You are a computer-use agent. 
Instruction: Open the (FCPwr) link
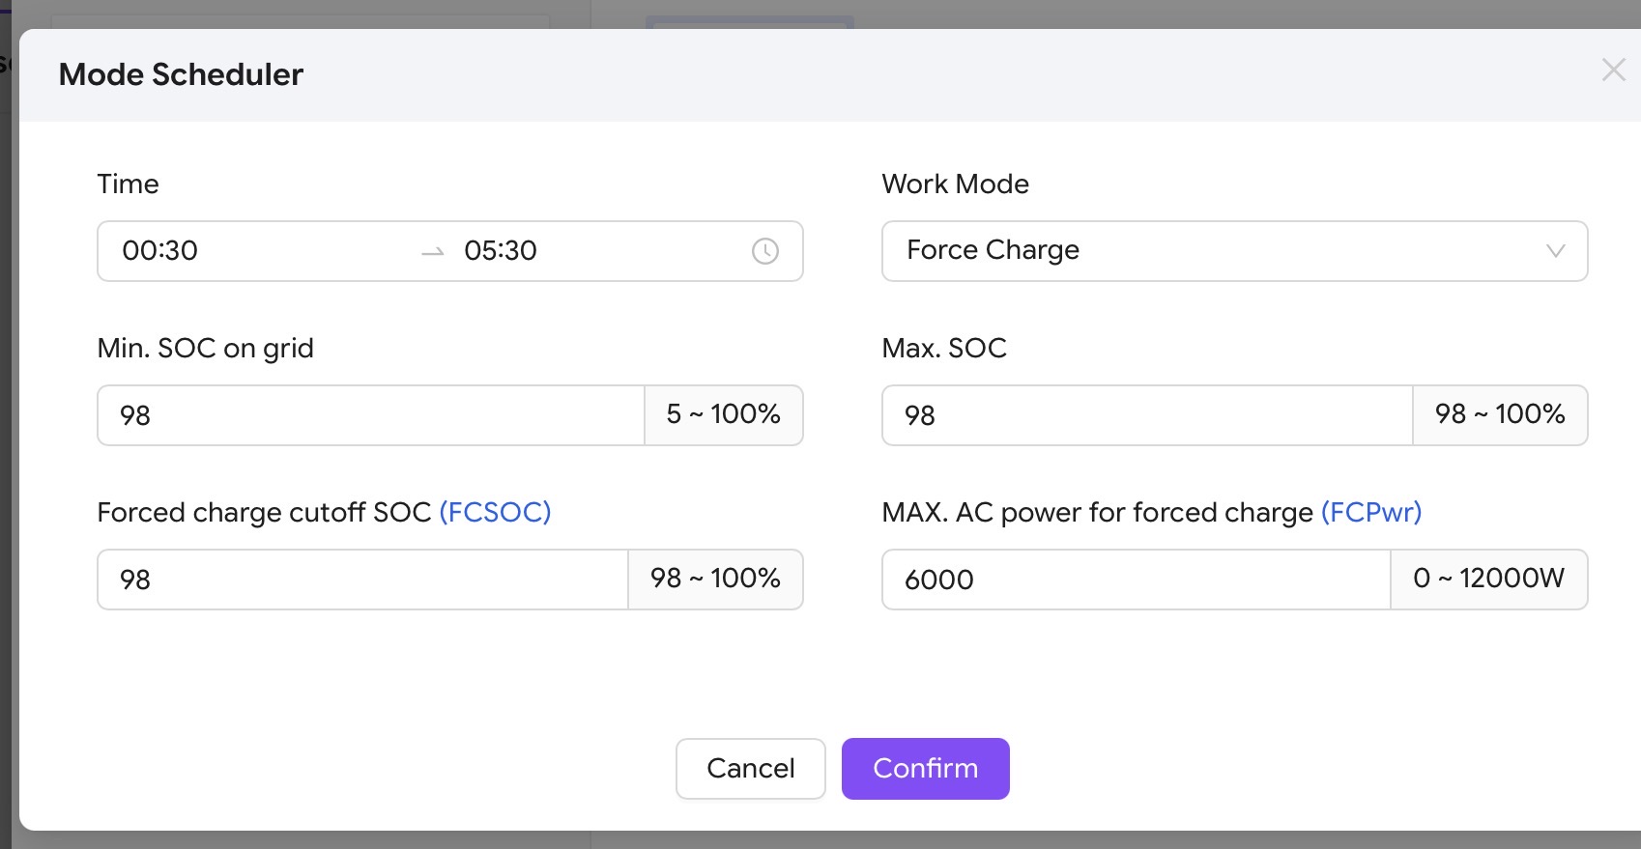[x=1371, y=512]
